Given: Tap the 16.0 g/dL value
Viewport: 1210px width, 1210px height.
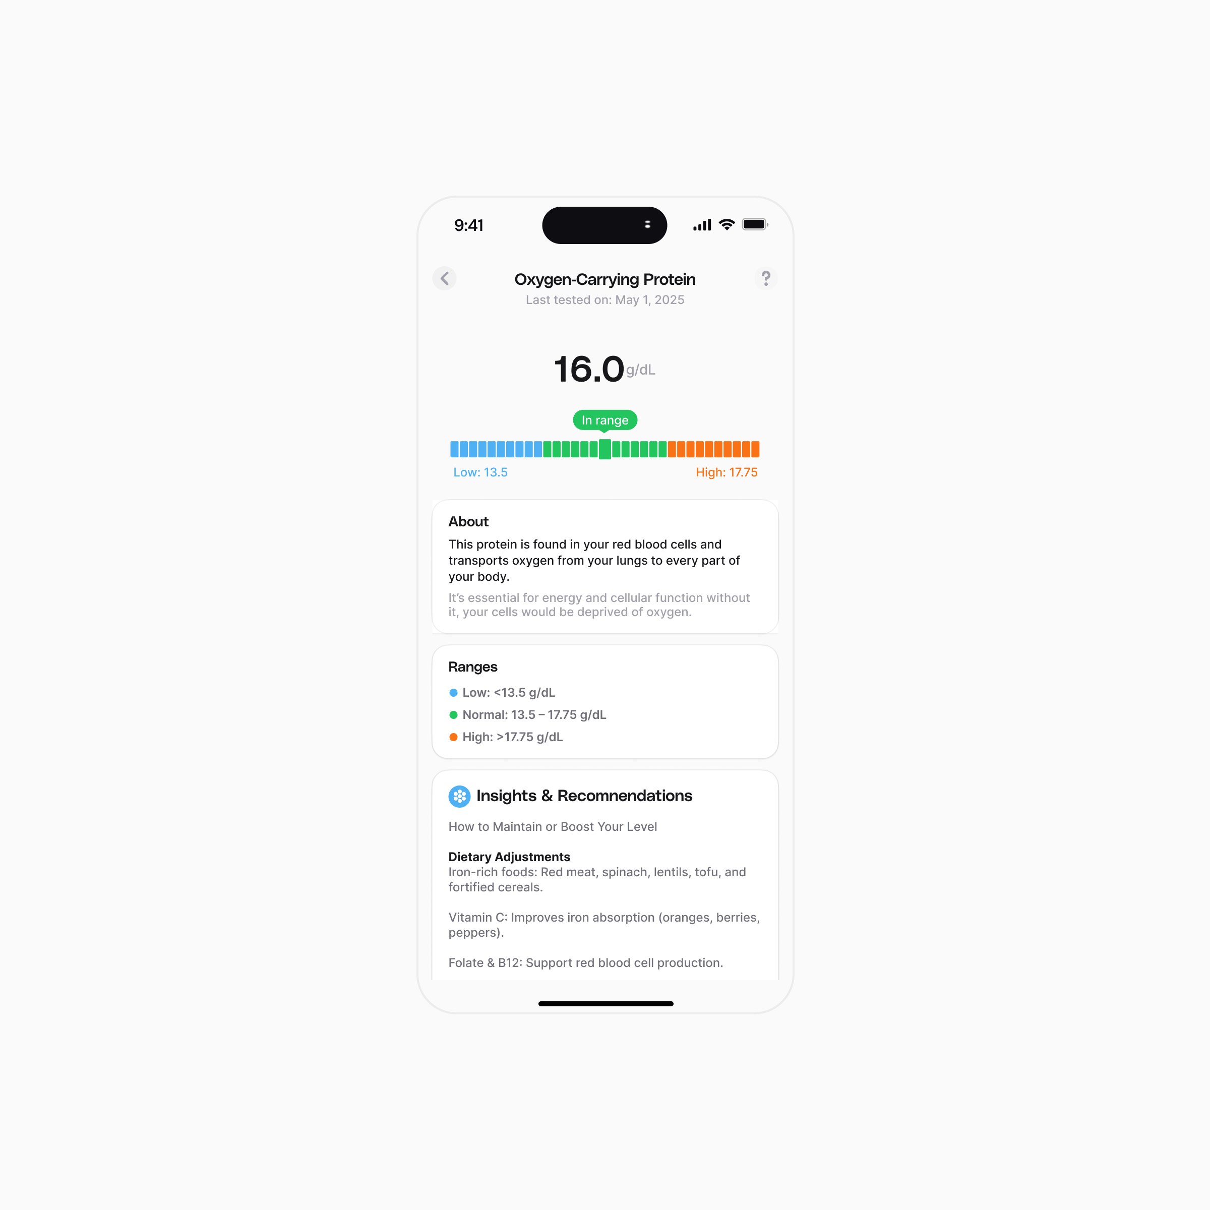Looking at the screenshot, I should coord(605,369).
